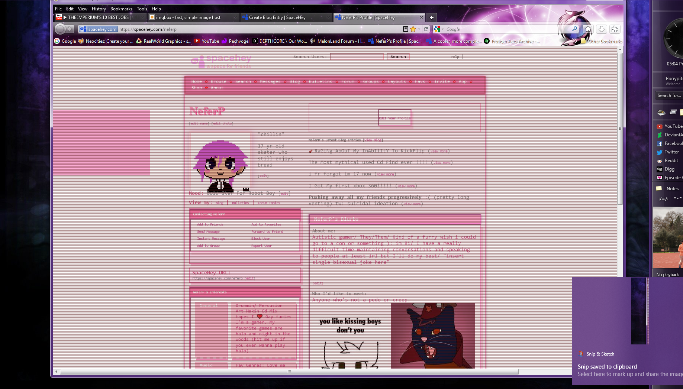The image size is (683, 389).
Task: Open the Google search engine dropdown
Action: pos(439,29)
